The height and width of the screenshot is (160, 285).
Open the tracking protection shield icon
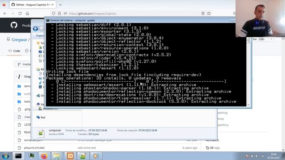53,13
